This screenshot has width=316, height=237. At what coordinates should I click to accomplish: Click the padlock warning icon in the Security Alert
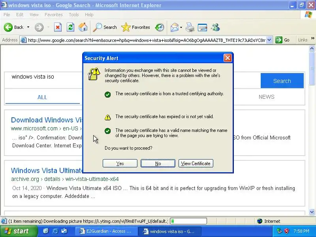point(94,74)
